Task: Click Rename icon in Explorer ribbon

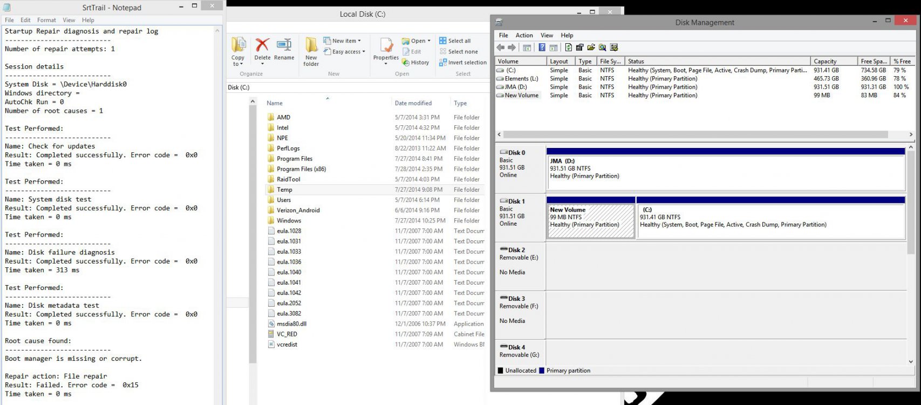Action: click(284, 45)
